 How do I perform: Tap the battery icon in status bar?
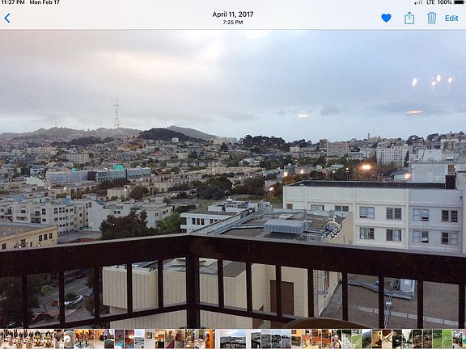point(460,2)
